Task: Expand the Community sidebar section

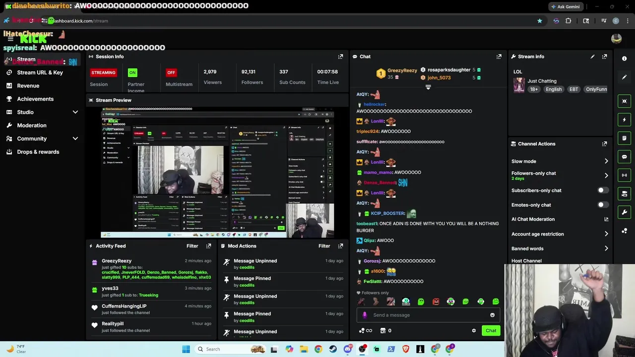Action: pyautogui.click(x=75, y=139)
